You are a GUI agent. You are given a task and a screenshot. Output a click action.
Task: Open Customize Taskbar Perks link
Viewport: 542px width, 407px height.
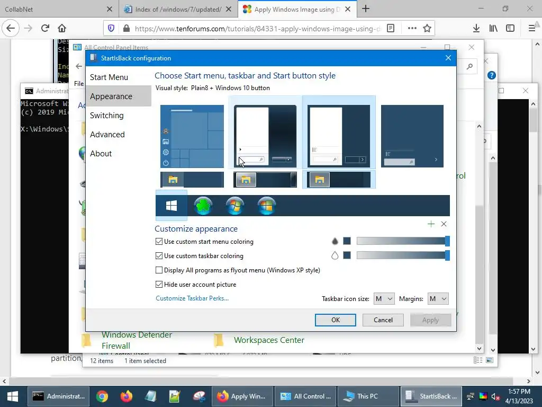(192, 298)
